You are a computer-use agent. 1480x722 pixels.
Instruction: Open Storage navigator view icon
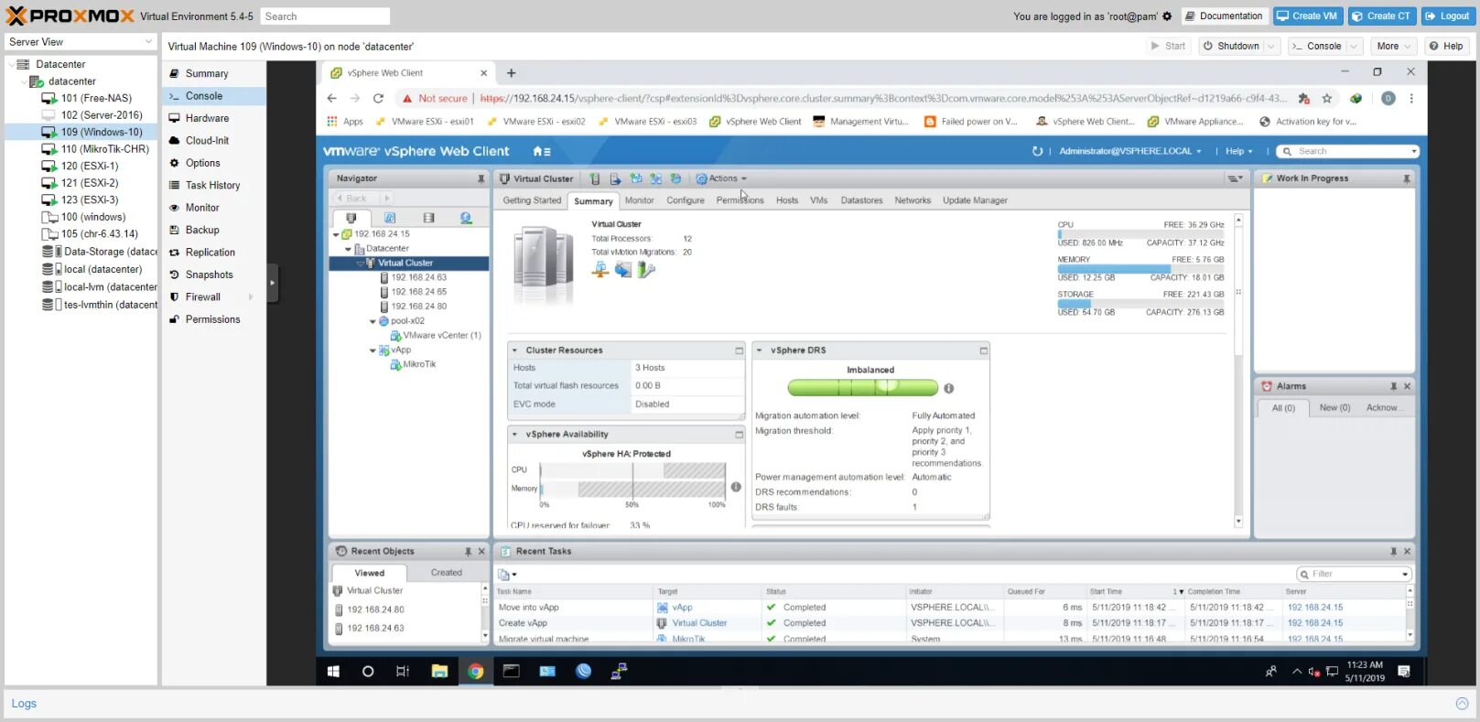point(428,218)
